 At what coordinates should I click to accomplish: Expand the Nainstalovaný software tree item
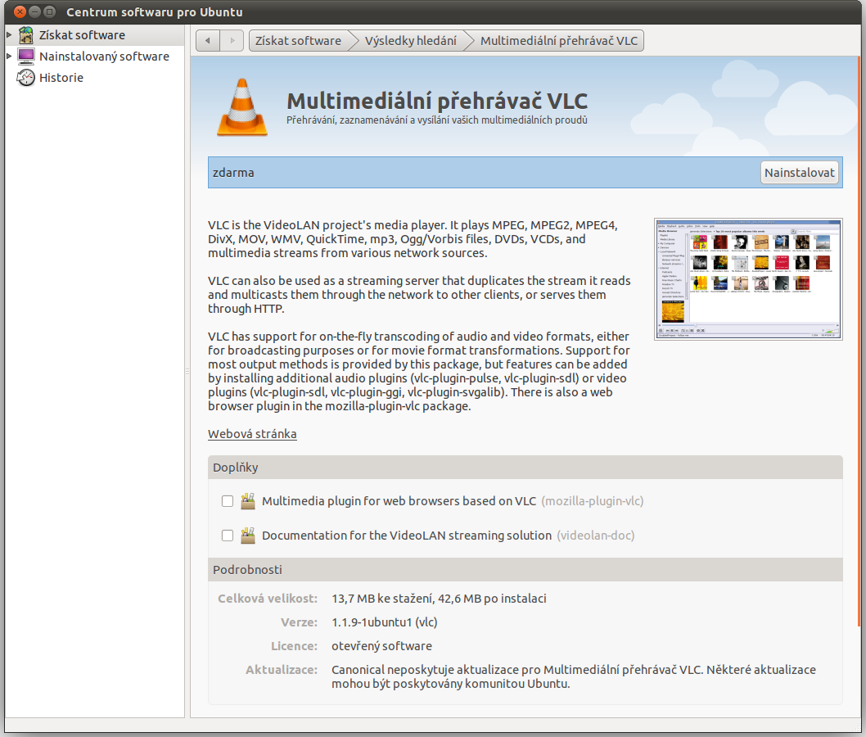coord(9,56)
